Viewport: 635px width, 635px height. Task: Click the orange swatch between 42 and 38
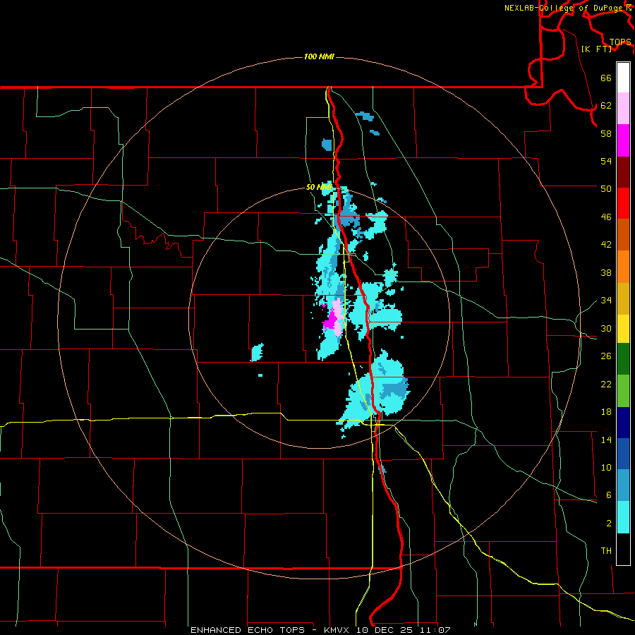point(623,267)
